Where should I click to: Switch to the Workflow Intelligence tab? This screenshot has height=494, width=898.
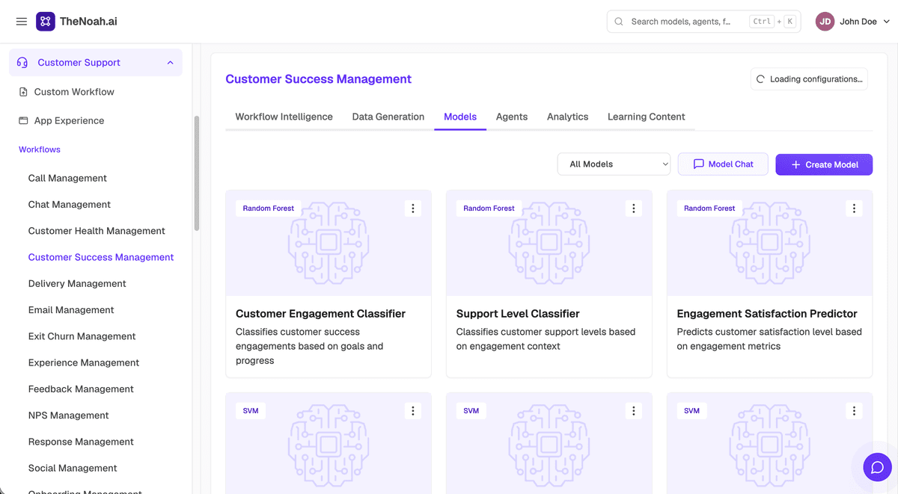point(284,117)
